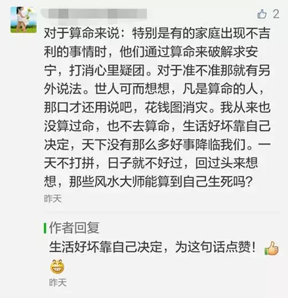Click the yellow thumbs-up emoji in author reply
This screenshot has width=288, height=298.
click(271, 248)
